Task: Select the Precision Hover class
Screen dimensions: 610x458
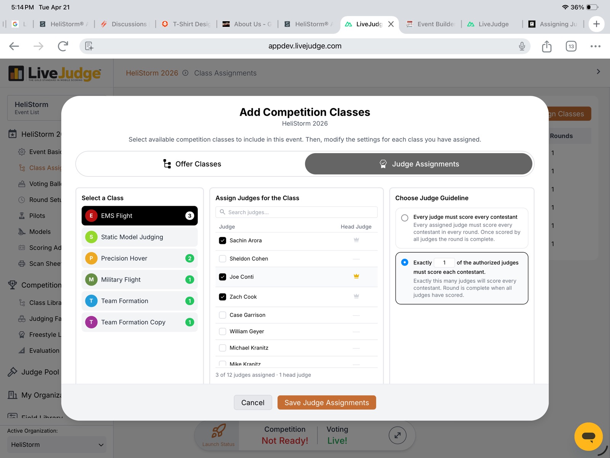Action: [x=140, y=258]
